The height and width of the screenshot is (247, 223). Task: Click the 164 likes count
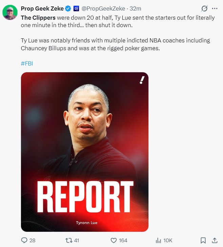123,240
